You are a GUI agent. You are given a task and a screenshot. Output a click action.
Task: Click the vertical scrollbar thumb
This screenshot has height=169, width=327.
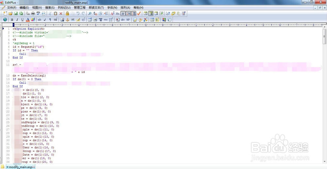324,36
